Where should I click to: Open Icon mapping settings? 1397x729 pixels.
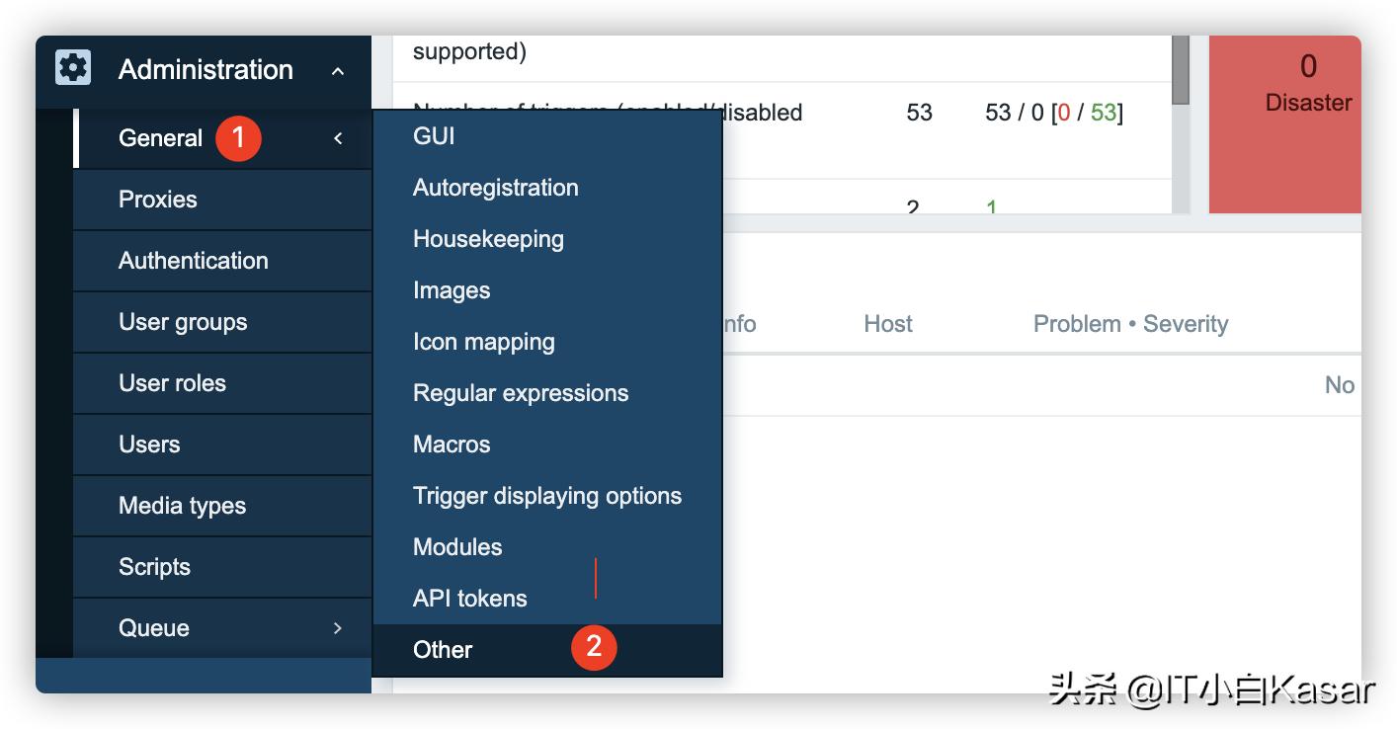click(x=484, y=341)
